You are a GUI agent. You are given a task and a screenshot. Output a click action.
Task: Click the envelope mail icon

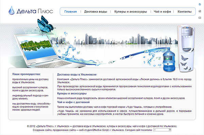click(x=200, y=18)
